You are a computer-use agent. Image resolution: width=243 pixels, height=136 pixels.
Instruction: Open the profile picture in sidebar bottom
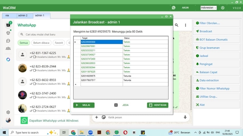tap(8, 120)
